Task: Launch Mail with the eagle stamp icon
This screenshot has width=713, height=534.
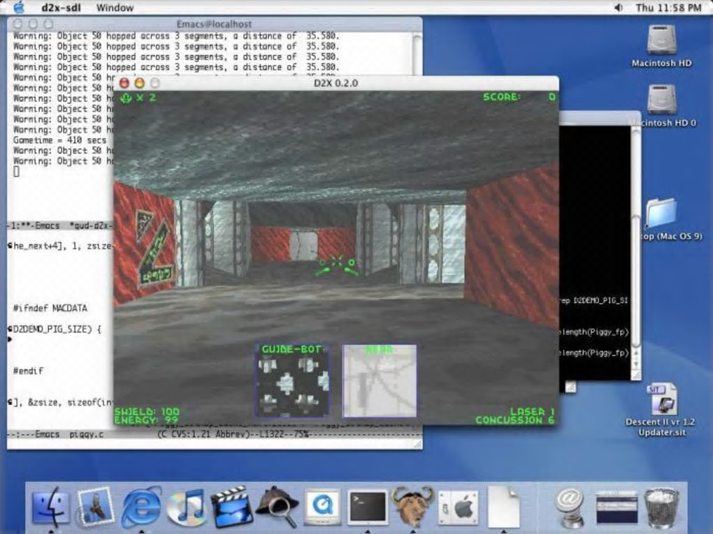Action: coord(96,507)
